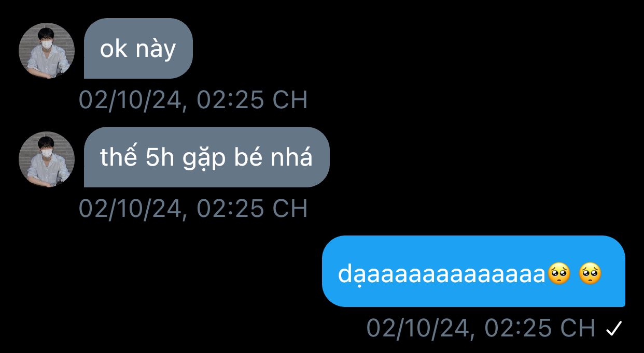This screenshot has height=353, width=644.
Task: Click the "dạaaaaaaaaaaaaa" text in sent message
Action: point(443,274)
